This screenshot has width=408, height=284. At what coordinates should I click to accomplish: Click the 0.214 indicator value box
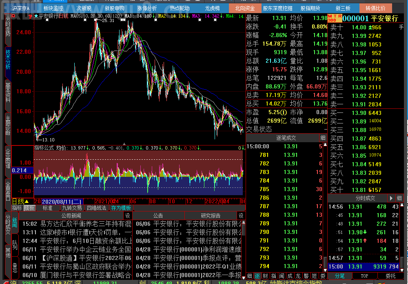[22, 170]
